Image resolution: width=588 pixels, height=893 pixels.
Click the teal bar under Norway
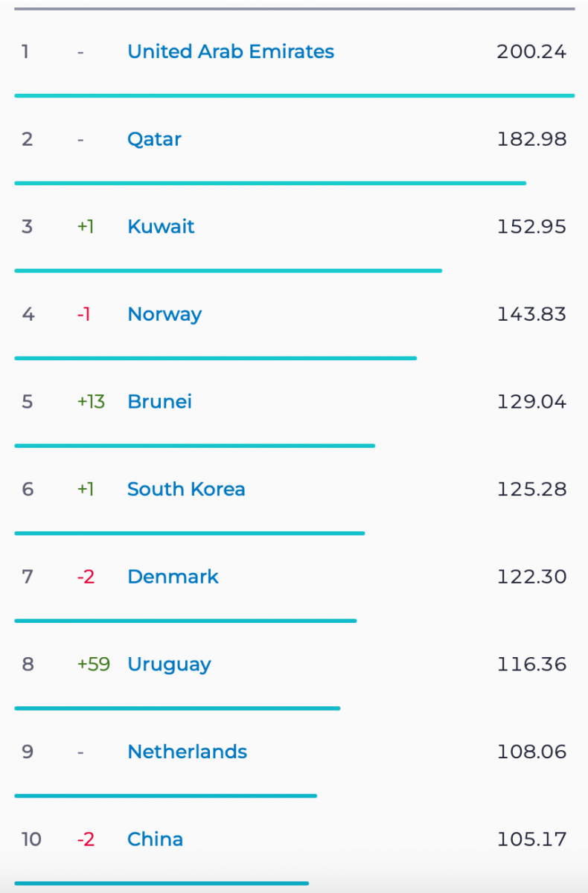coord(215,358)
